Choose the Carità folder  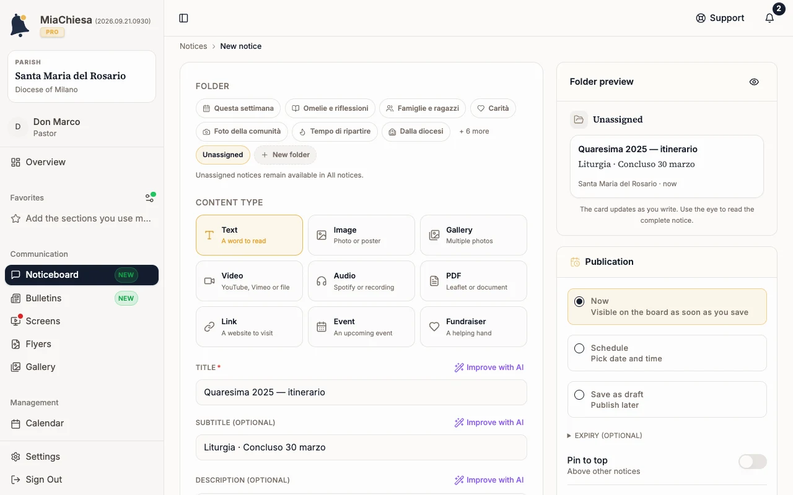pos(493,108)
